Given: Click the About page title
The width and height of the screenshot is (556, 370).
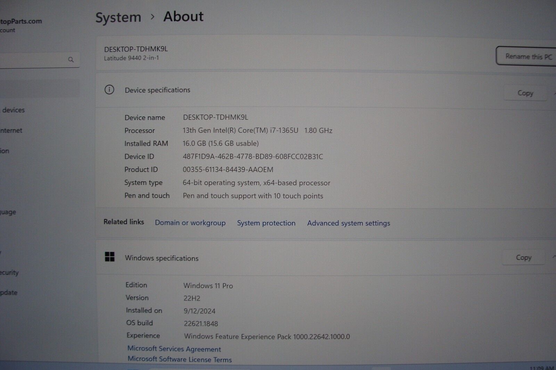Looking at the screenshot, I should [x=183, y=17].
